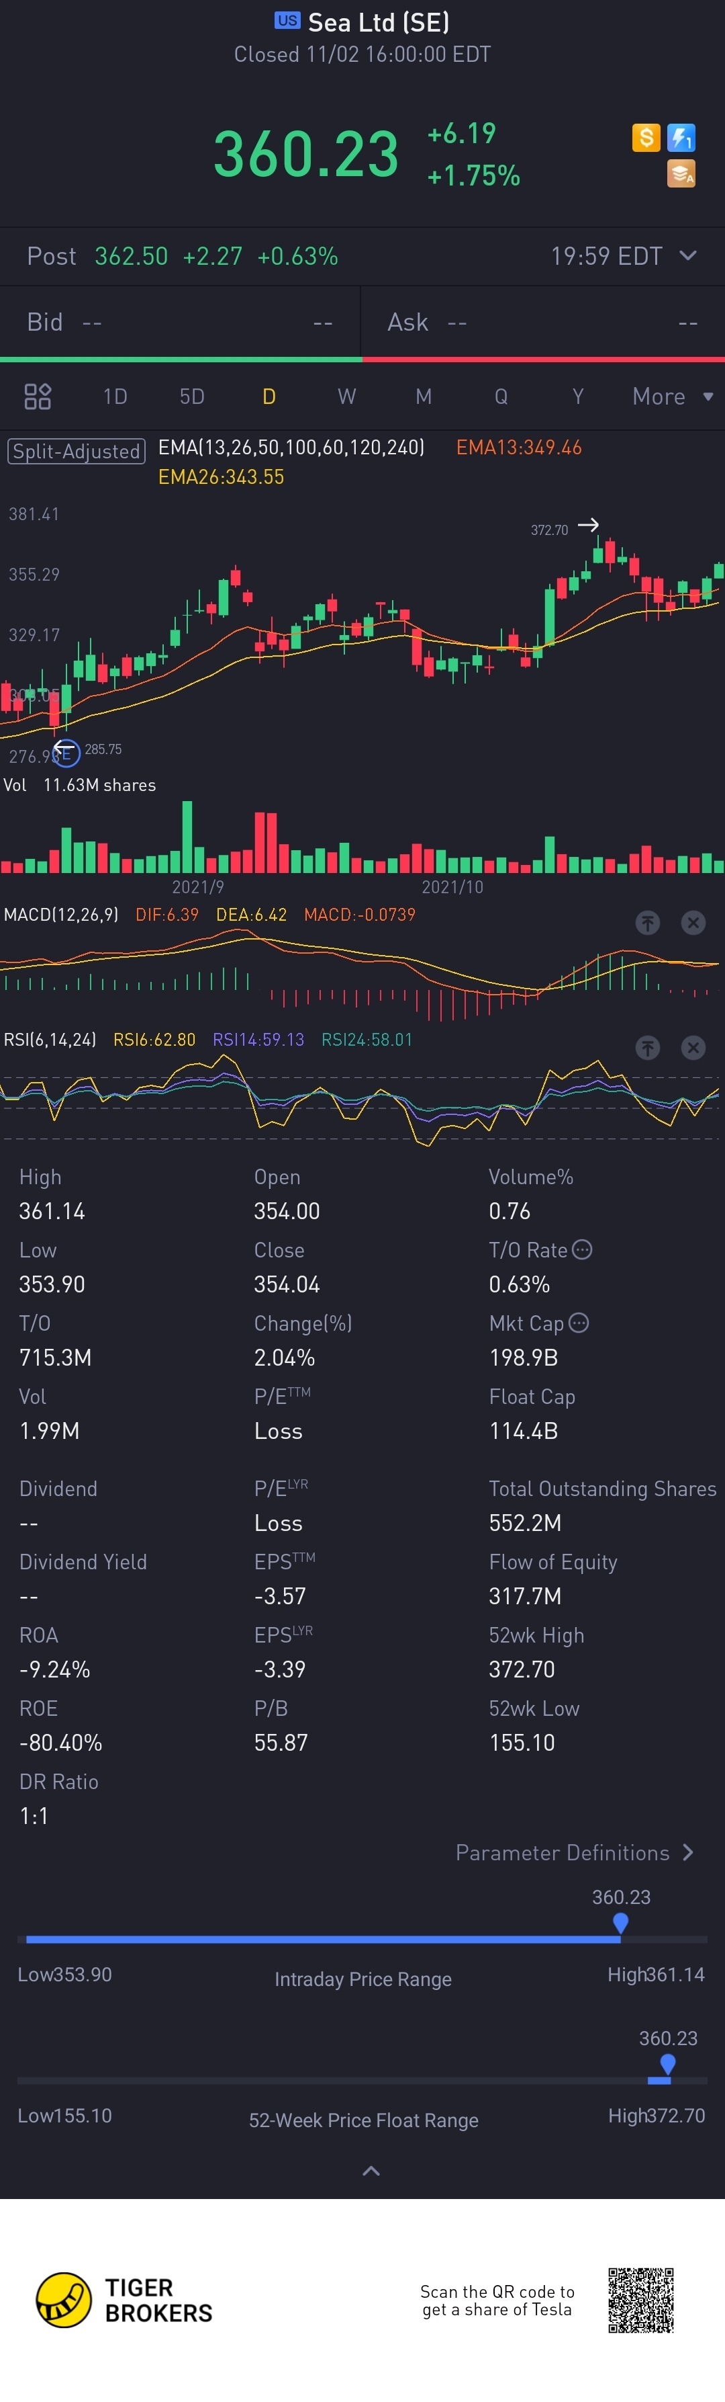Tap the yellow dollar sign badge icon
Image resolution: width=725 pixels, height=2402 pixels.
point(646,138)
